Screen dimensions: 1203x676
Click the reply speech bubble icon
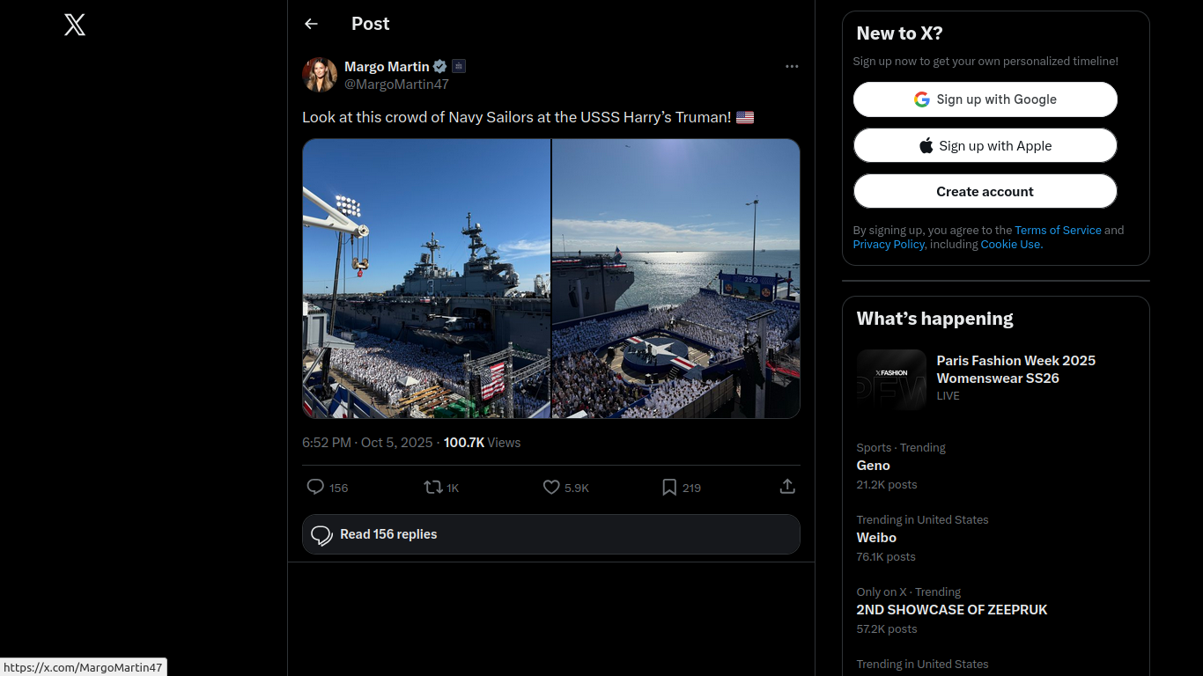(315, 487)
